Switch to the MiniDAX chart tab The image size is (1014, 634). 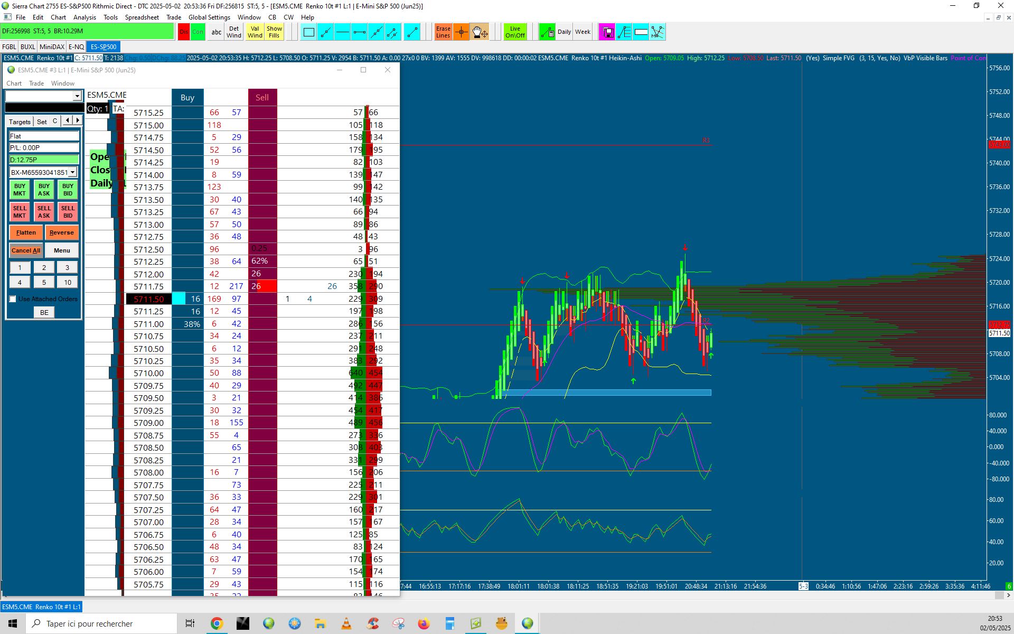[x=52, y=47]
